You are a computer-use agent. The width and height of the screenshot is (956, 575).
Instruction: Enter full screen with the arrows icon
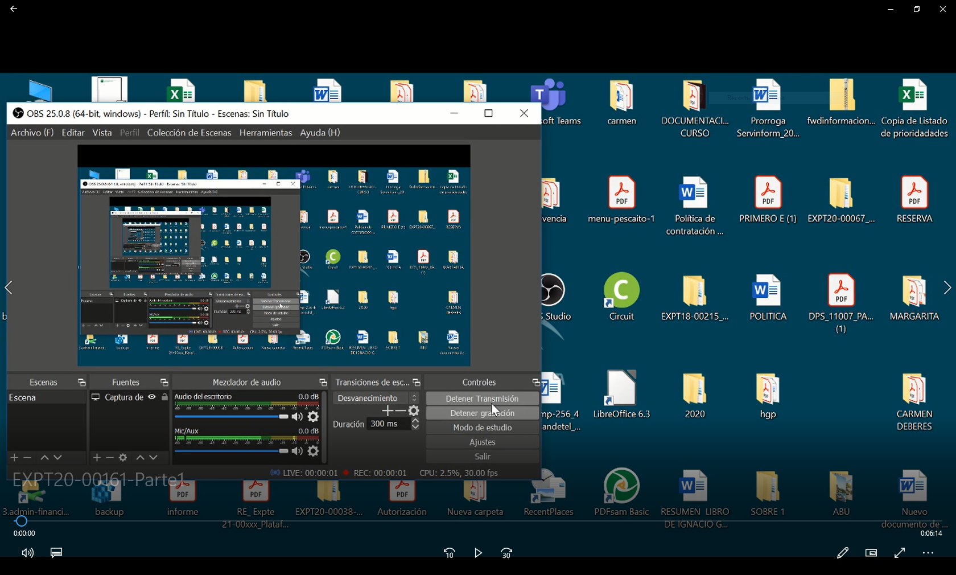[900, 553]
